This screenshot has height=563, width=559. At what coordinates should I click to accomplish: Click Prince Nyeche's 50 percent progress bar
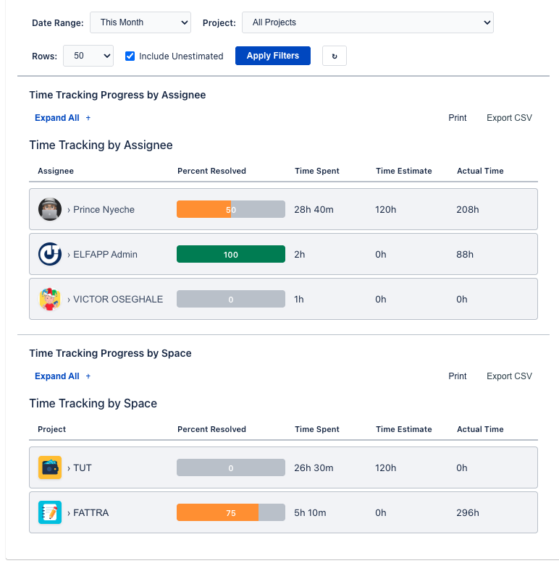(x=231, y=209)
